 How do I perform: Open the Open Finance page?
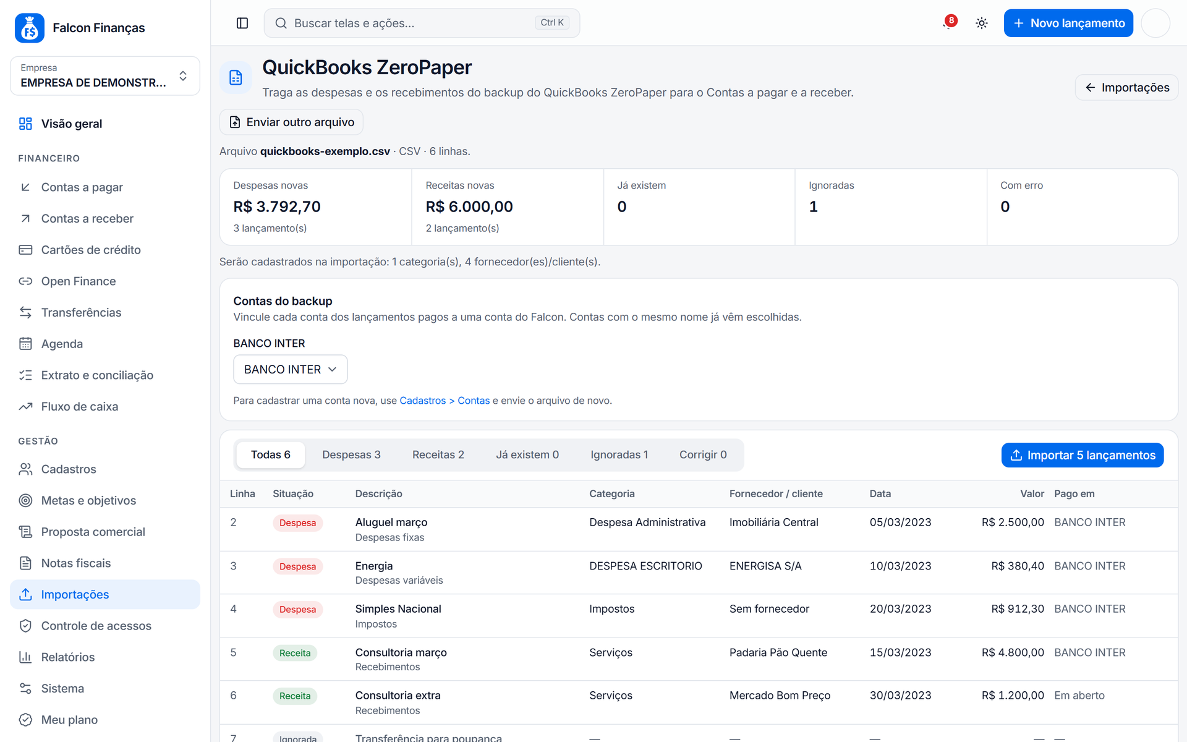[x=105, y=281]
